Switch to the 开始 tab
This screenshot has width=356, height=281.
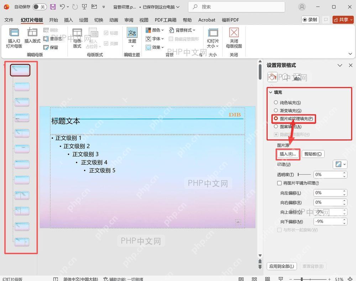tap(53, 20)
